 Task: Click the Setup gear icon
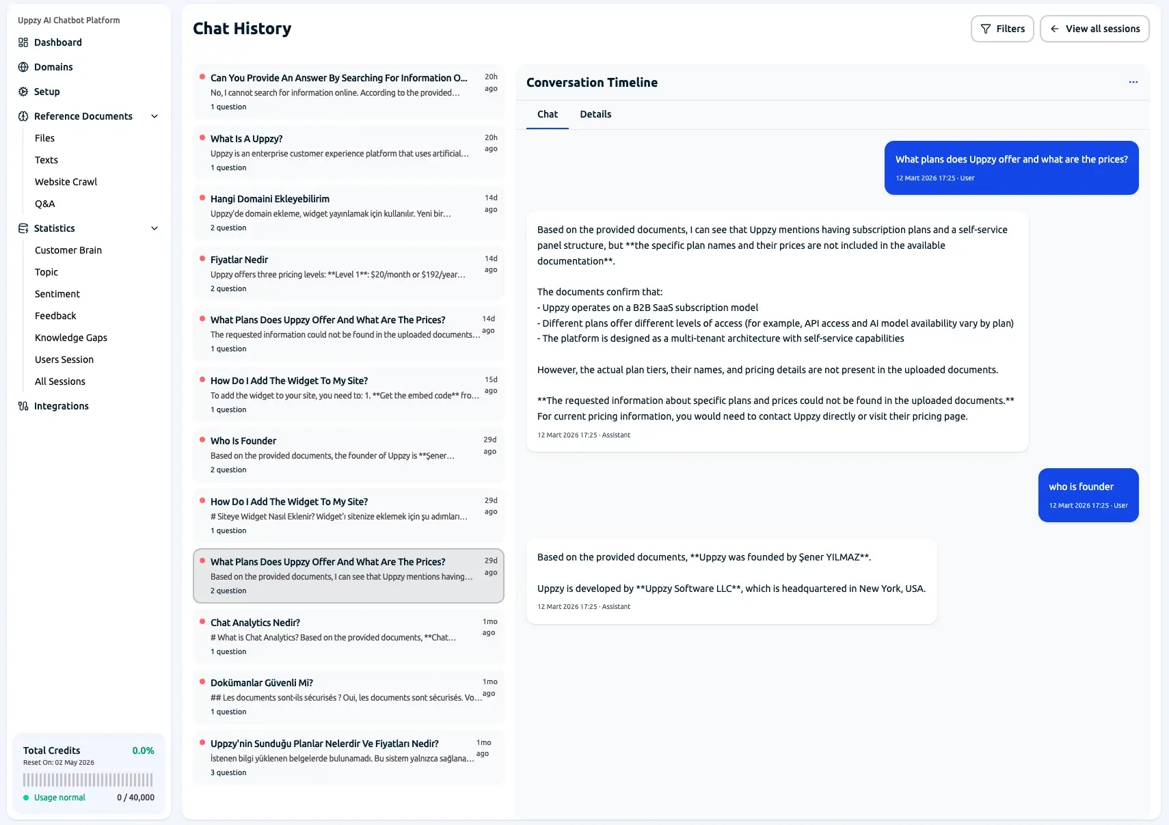(x=23, y=92)
